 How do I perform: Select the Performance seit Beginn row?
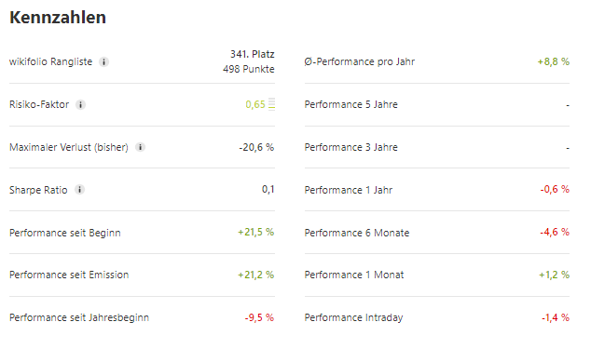tap(142, 233)
